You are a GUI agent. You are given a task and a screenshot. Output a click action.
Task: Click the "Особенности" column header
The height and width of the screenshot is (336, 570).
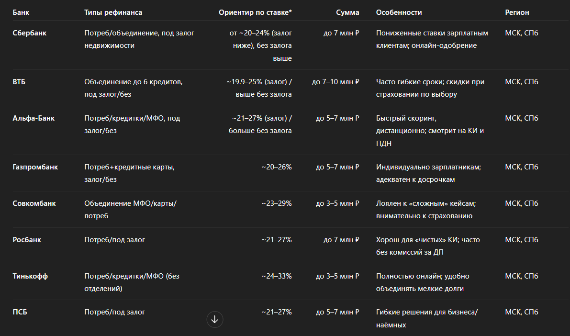pos(399,12)
